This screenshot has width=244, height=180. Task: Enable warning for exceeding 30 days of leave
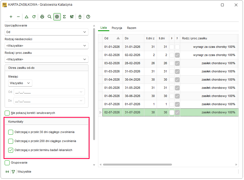pos(11,132)
